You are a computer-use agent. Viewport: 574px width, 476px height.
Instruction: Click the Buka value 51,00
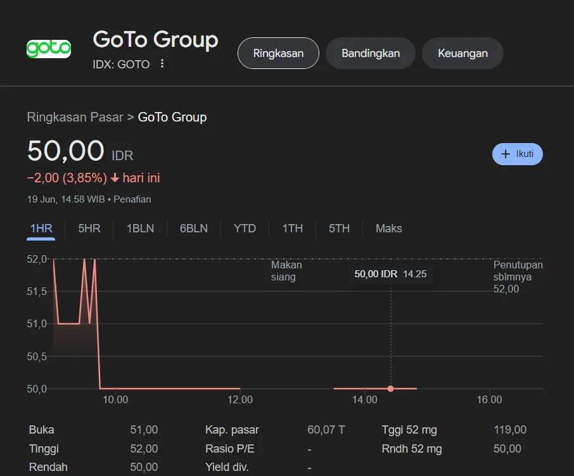click(x=144, y=430)
